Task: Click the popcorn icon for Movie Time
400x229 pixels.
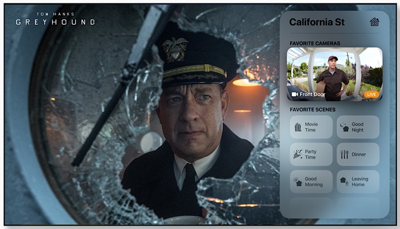Action: pyautogui.click(x=298, y=127)
